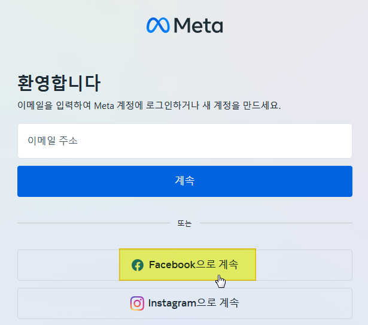Click the horizontal line left of 또는
Screen dimensions: 368x325
pos(93,223)
